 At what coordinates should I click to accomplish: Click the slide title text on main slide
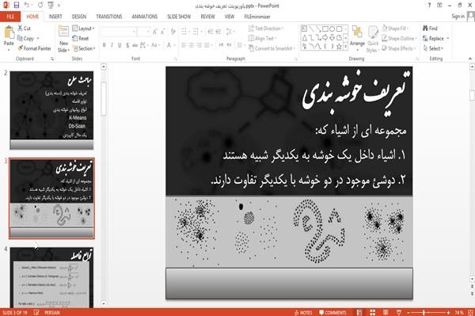(356, 93)
